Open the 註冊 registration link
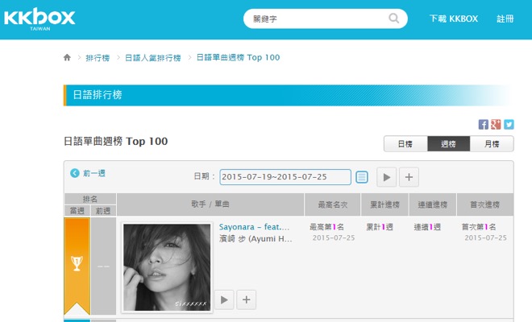Image resolution: width=532 pixels, height=322 pixels. click(x=505, y=19)
